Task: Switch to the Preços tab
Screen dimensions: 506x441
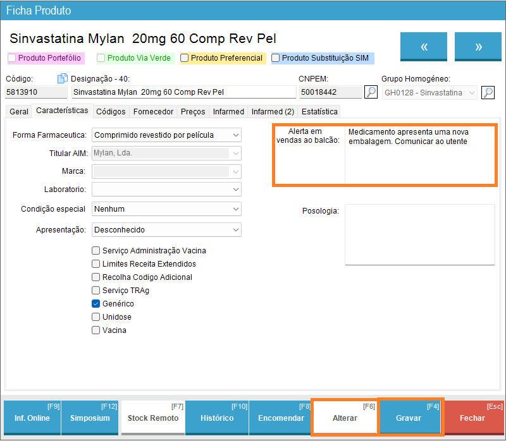Action: (x=193, y=112)
